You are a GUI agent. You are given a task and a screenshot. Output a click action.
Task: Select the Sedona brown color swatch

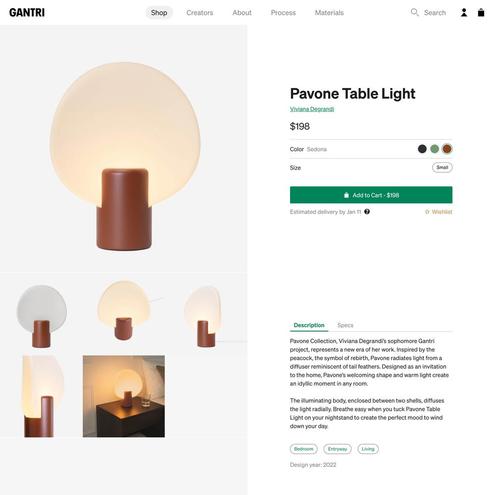click(446, 148)
